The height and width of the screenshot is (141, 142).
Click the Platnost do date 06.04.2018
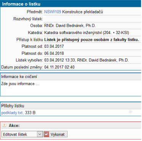(x=54, y=53)
